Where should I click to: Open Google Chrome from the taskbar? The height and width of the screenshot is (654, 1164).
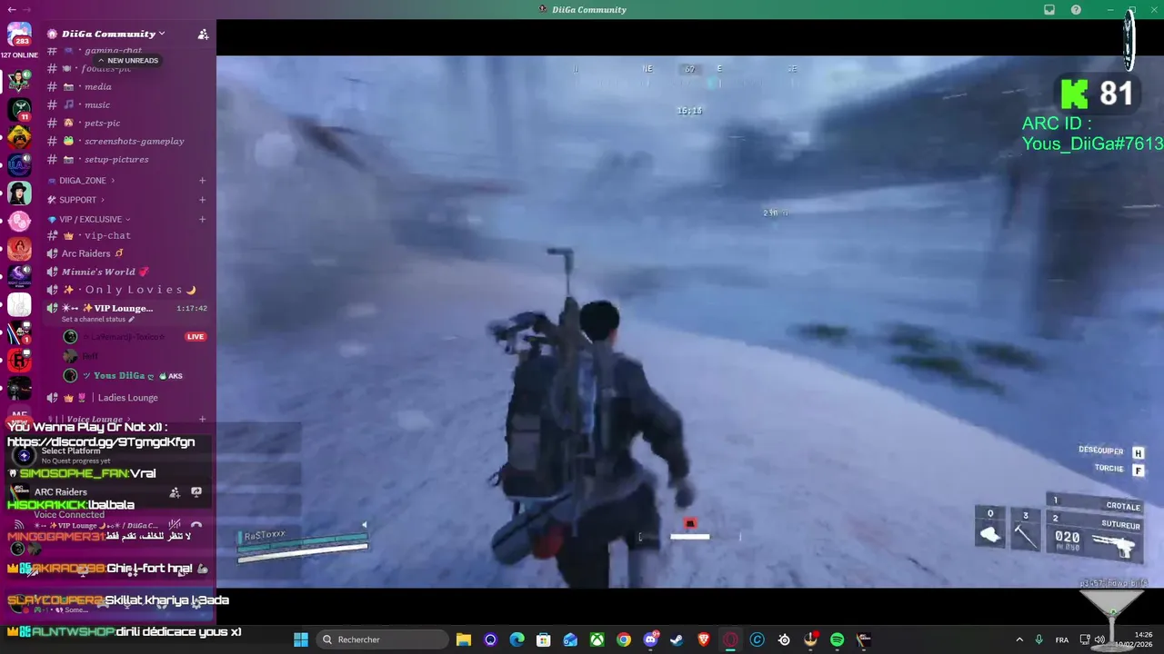624,639
